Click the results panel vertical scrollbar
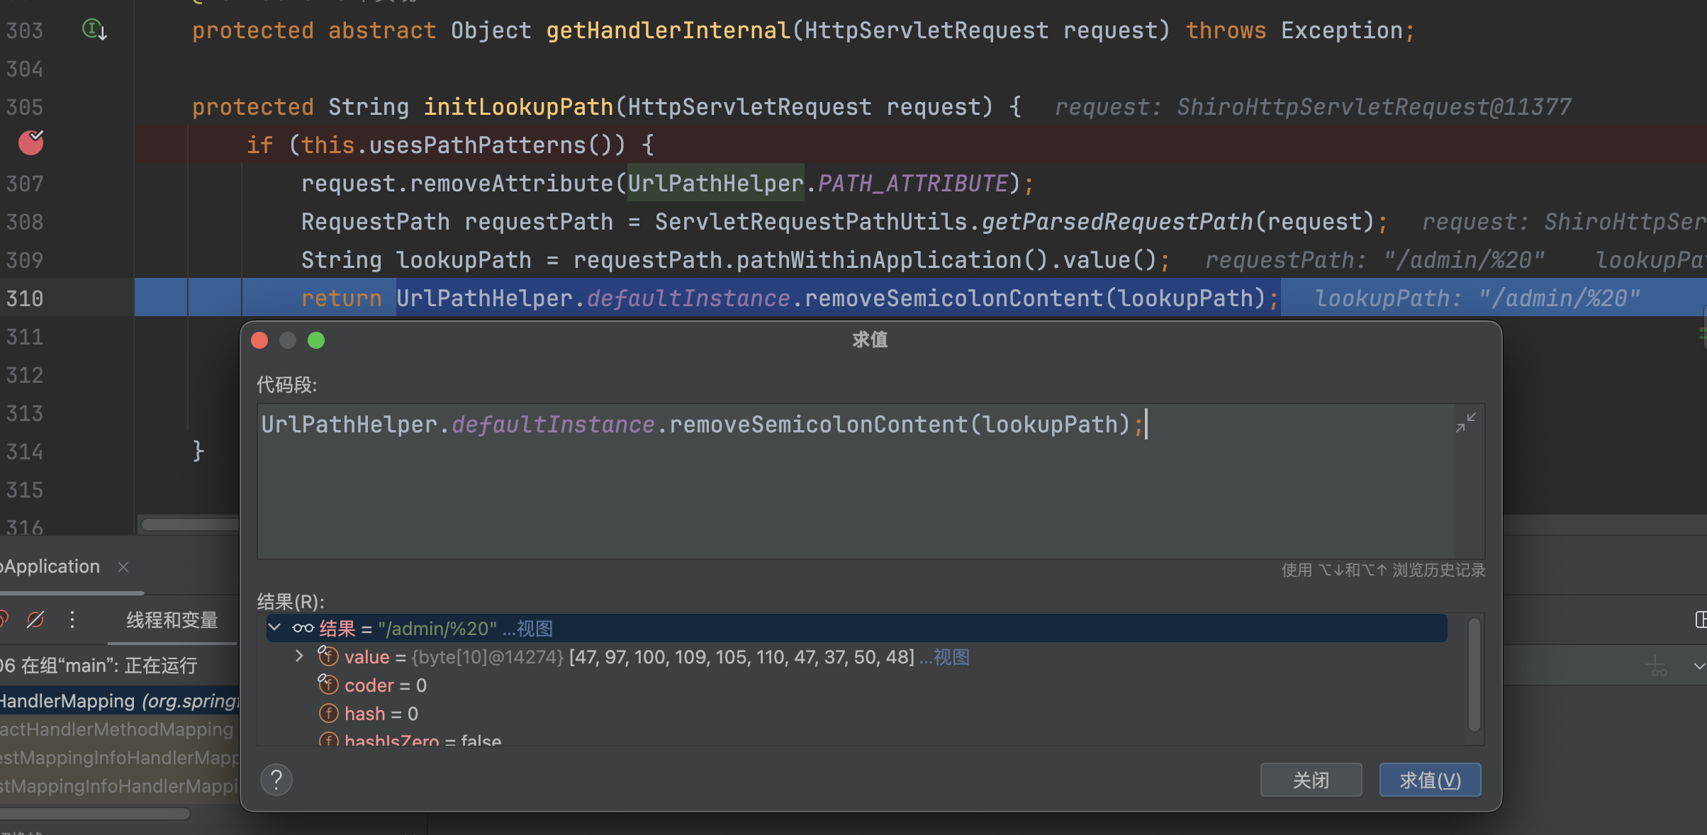 (1474, 673)
